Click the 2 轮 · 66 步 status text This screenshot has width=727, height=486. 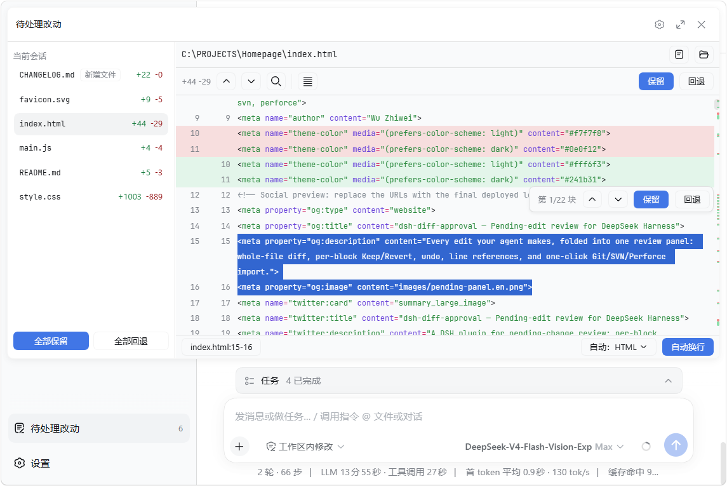coord(280,472)
